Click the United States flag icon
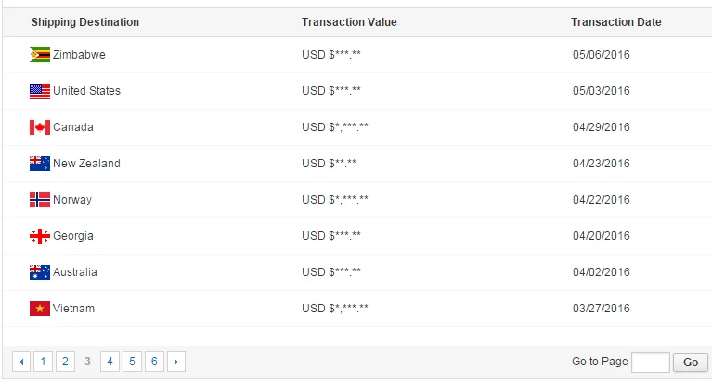The width and height of the screenshot is (712, 382). [x=40, y=91]
